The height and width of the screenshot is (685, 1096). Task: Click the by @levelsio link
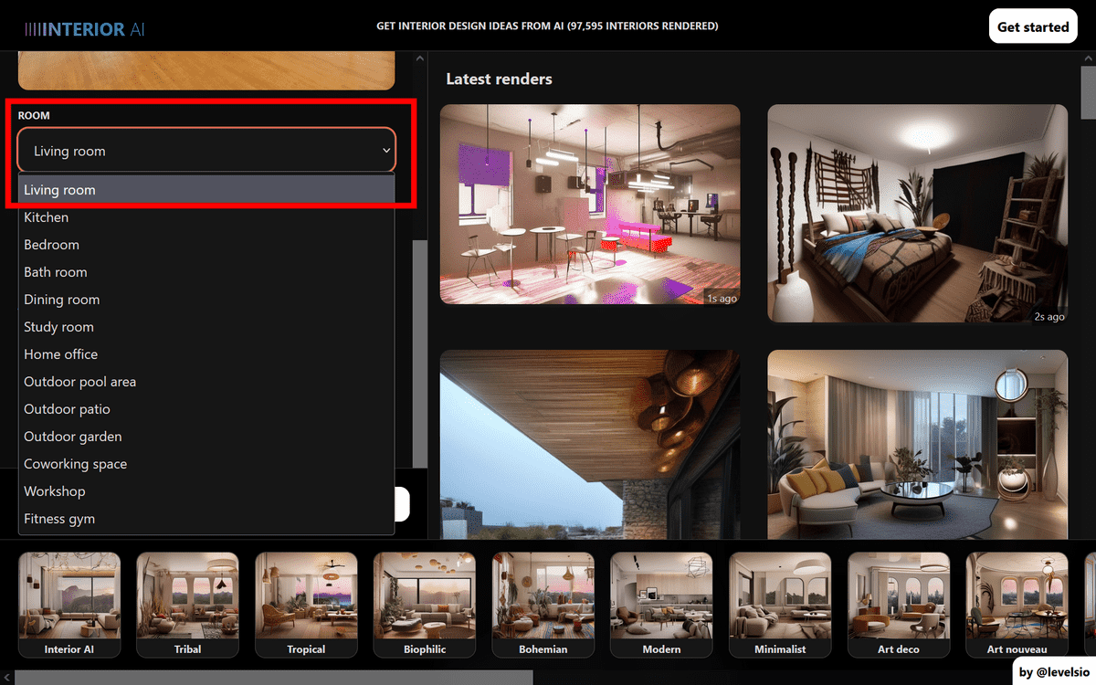click(x=1052, y=672)
